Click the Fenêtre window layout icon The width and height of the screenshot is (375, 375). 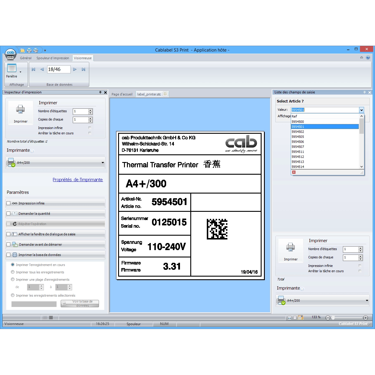pos(11,68)
